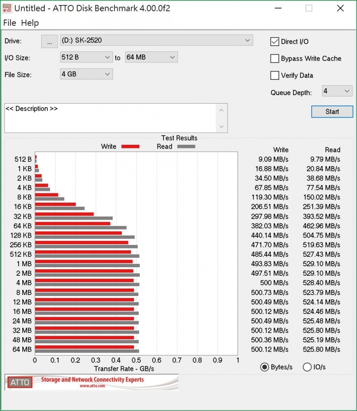The image size is (357, 411).
Task: Click the red Write legend swatch
Action: click(x=130, y=147)
